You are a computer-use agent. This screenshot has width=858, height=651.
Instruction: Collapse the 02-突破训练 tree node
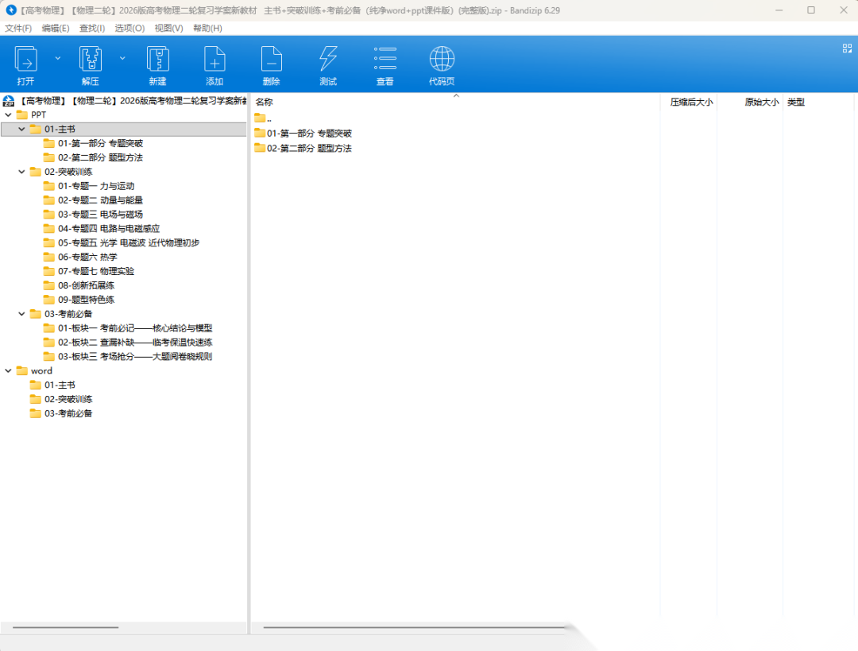coord(21,172)
